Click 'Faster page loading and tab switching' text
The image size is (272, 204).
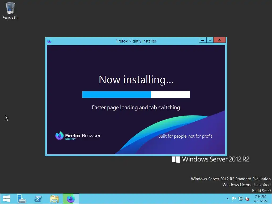pyautogui.click(x=136, y=108)
